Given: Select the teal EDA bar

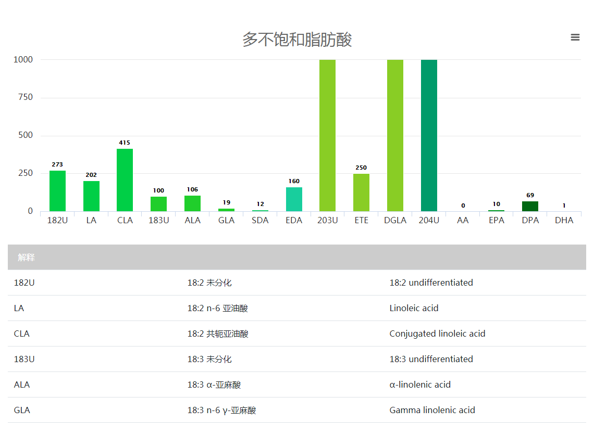Looking at the screenshot, I should pos(294,199).
